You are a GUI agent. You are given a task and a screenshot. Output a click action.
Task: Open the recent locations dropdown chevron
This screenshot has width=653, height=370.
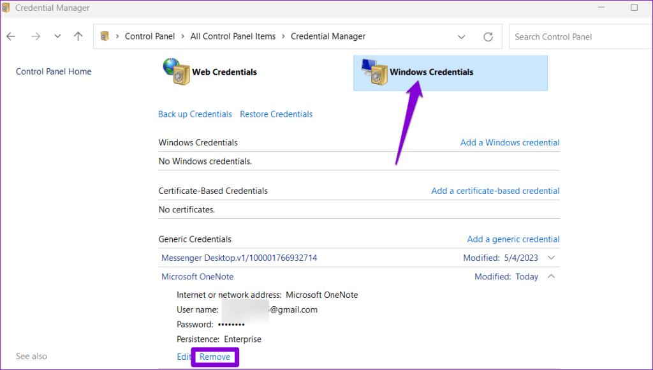pyautogui.click(x=57, y=36)
